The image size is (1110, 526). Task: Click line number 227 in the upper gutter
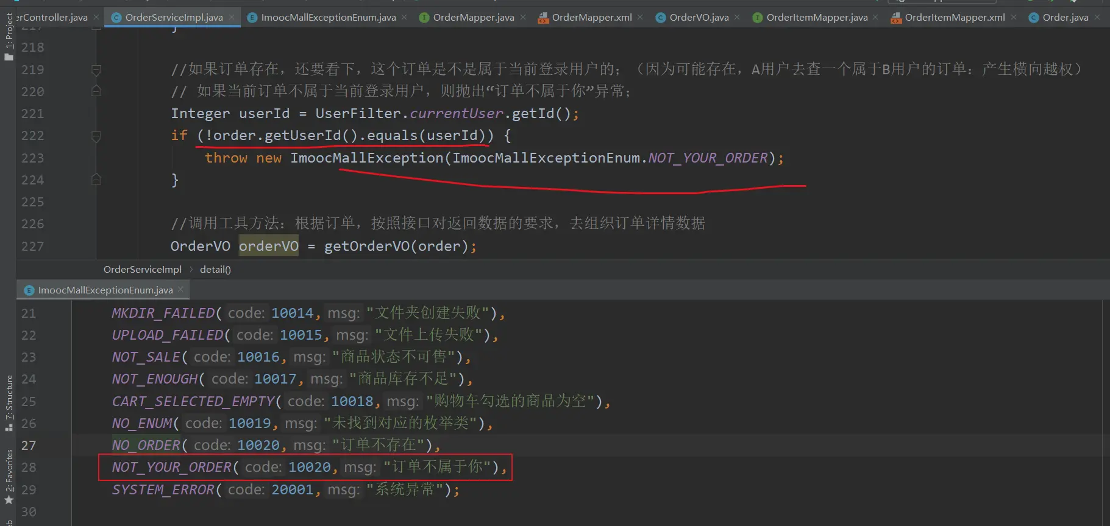tap(32, 246)
